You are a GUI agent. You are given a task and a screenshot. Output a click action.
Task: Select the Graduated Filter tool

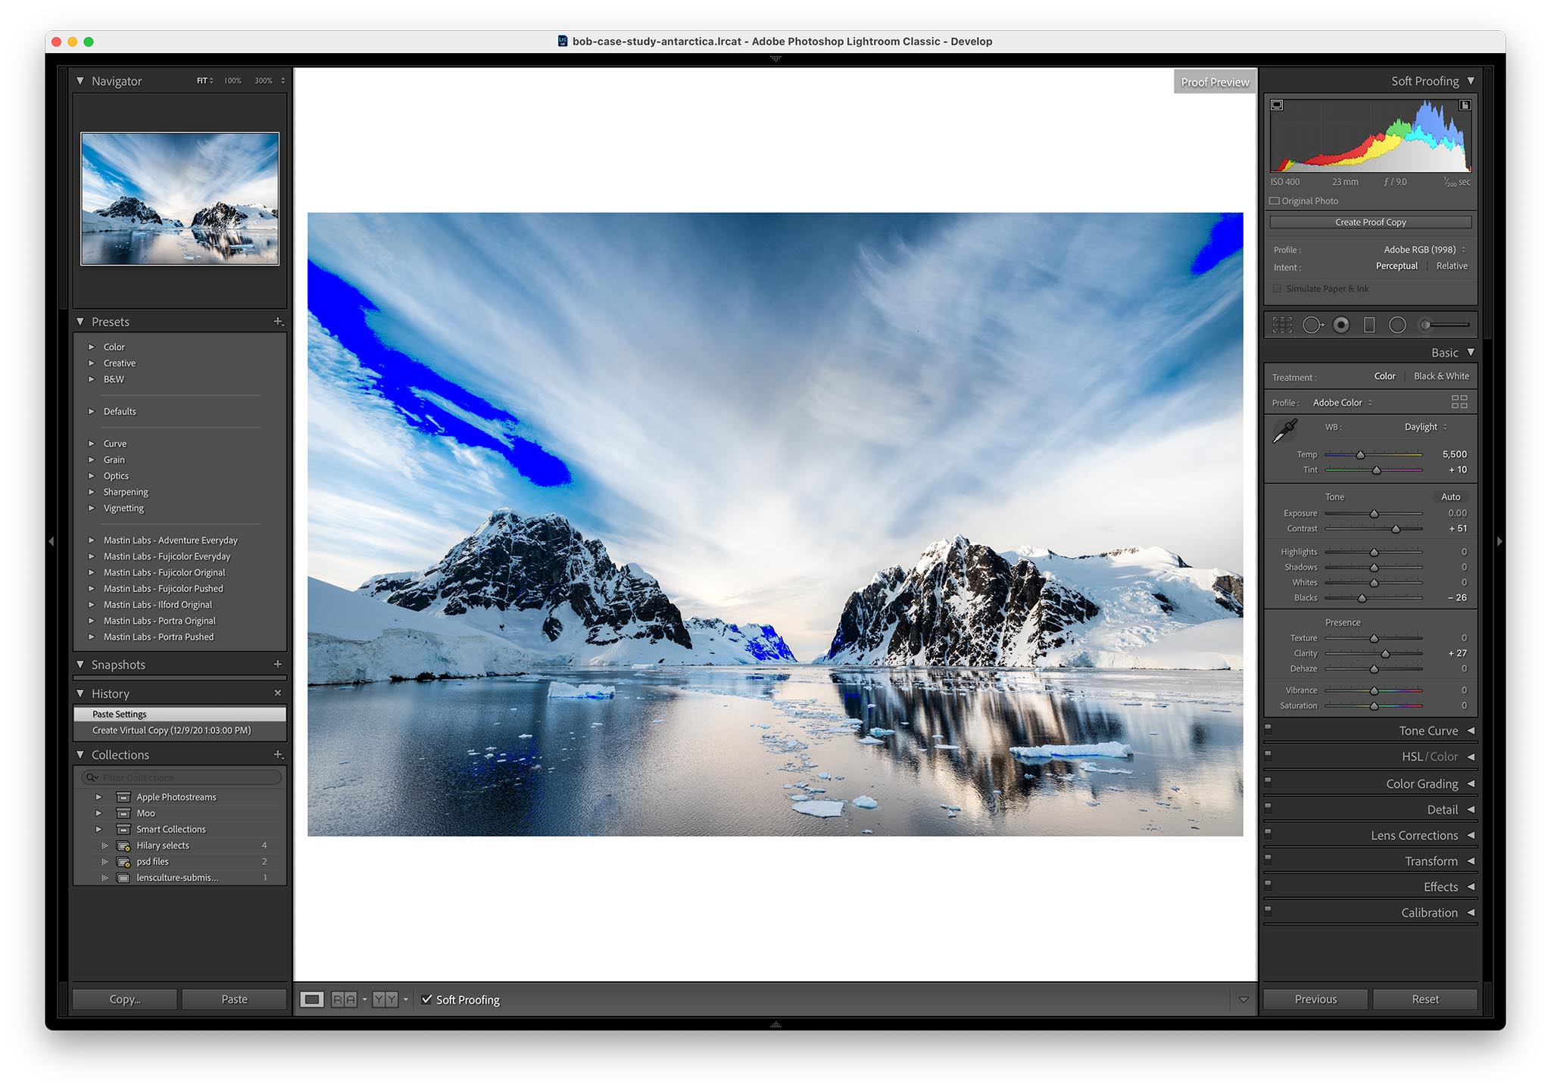point(1369,325)
